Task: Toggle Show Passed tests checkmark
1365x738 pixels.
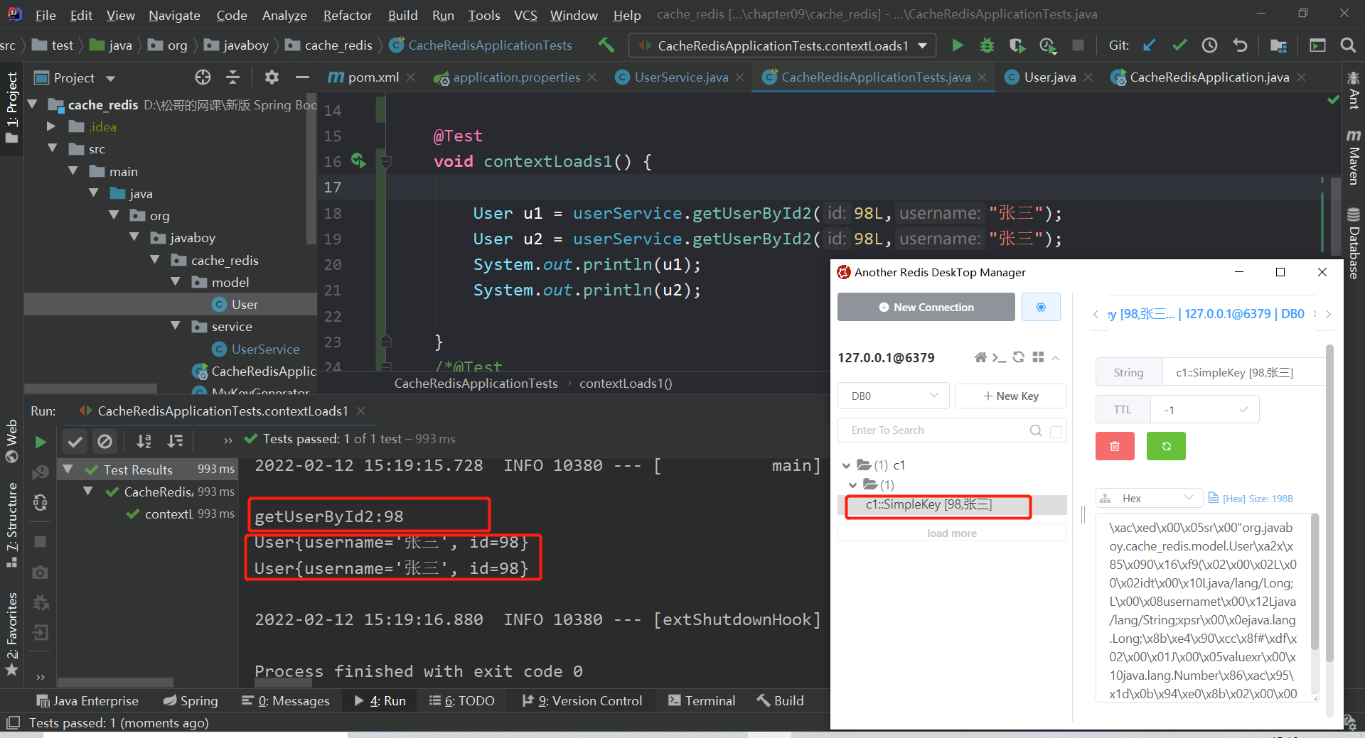Action: tap(75, 441)
